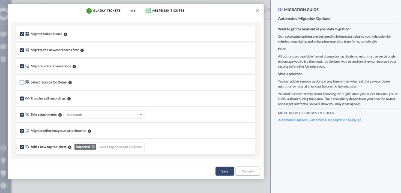
Task: Close the migration options dialog
Action: 257,10
